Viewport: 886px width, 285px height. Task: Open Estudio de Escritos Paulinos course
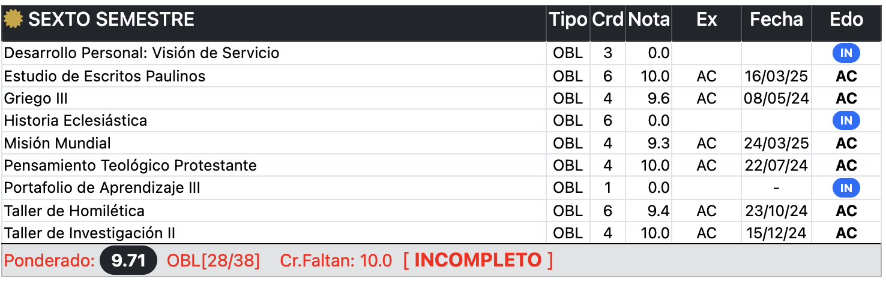click(104, 76)
